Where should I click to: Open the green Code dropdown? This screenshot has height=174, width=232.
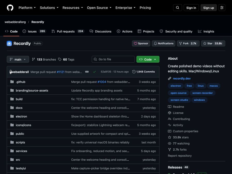(x=148, y=59)
